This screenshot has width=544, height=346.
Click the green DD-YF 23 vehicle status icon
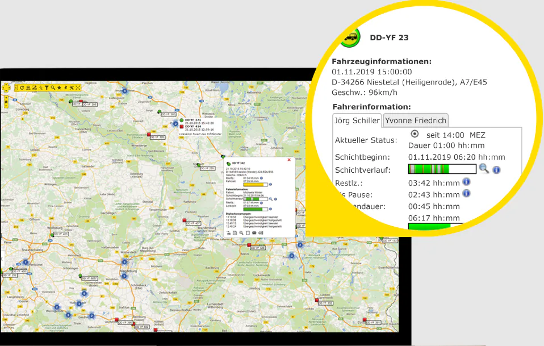(x=350, y=37)
